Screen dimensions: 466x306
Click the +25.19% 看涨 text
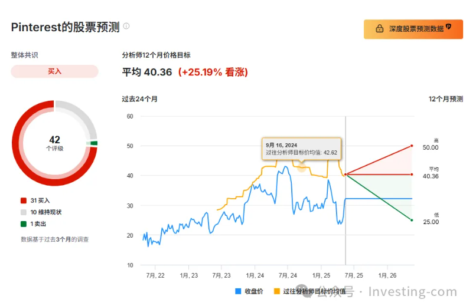pyautogui.click(x=213, y=73)
